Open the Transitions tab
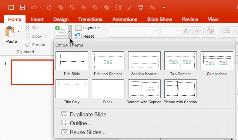 90,20
